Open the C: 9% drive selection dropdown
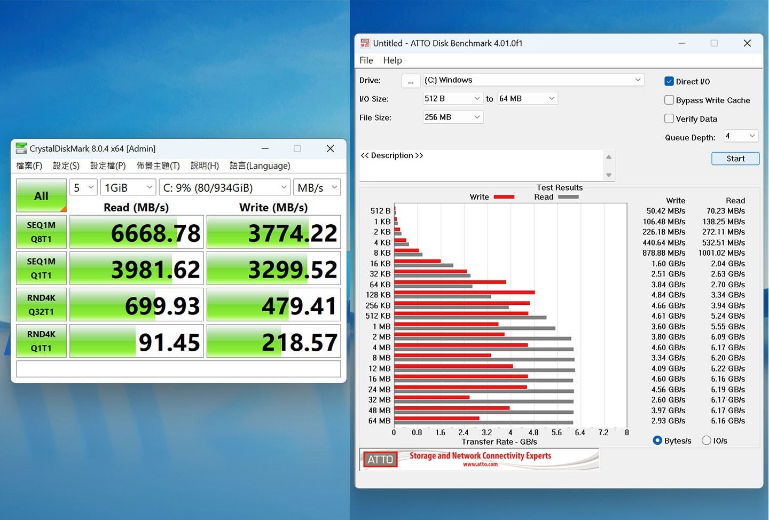The width and height of the screenshot is (769, 520). tap(225, 187)
